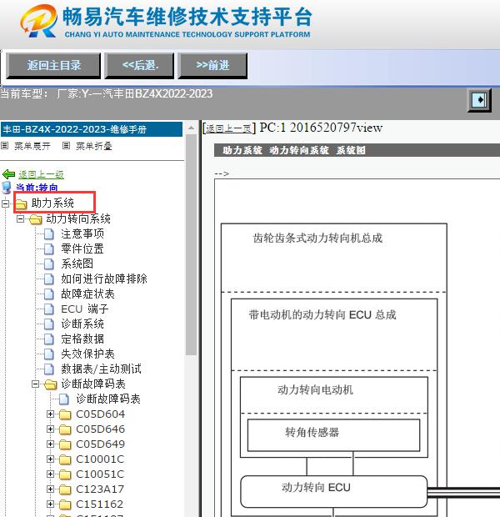The image size is (500, 517).
Task: Click the computer icon beside 当前:转向
Action: pyautogui.click(x=7, y=188)
